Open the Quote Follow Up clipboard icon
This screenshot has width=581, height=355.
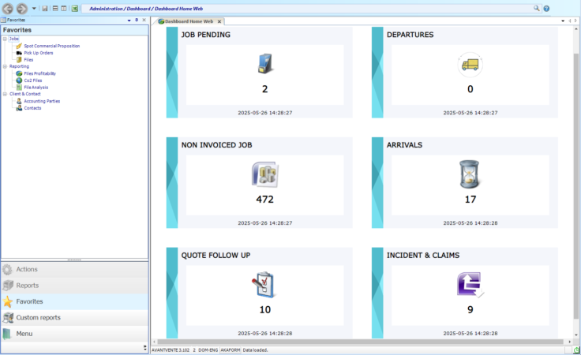(264, 285)
